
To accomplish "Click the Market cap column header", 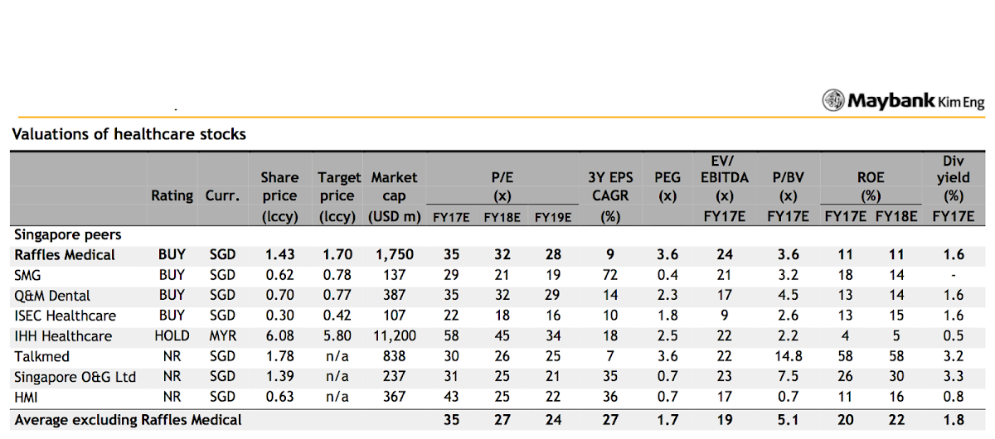I will 395,196.
